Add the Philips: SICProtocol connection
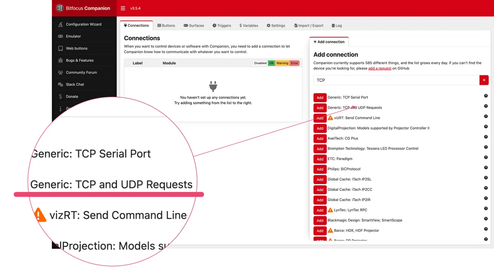Viewport: 494px width, 280px height. point(320,169)
